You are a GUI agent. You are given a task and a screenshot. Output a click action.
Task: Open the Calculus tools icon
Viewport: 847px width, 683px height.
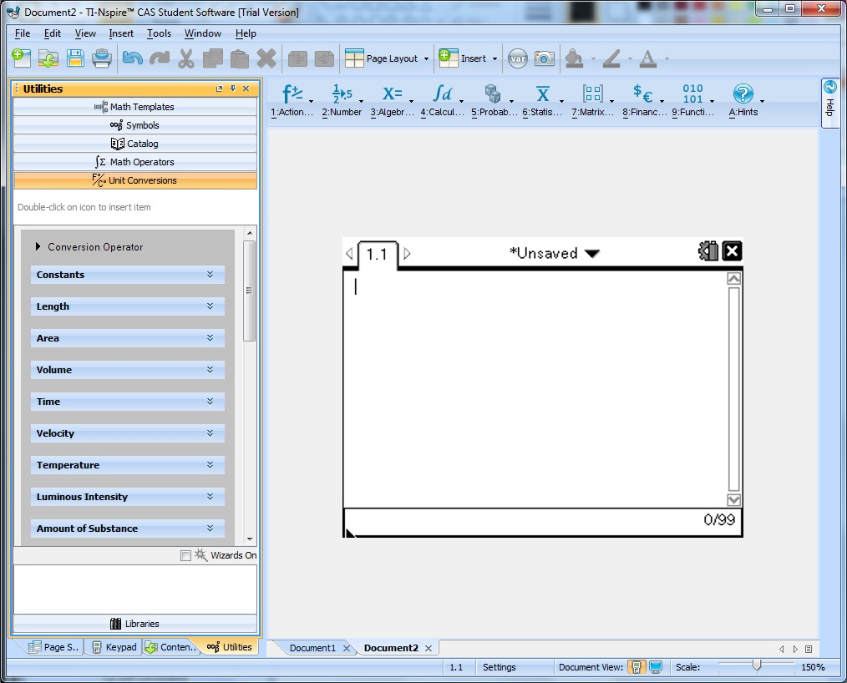point(442,94)
